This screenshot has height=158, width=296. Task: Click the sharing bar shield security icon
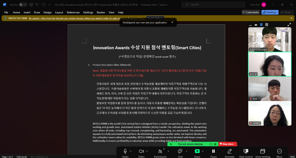coord(215,144)
